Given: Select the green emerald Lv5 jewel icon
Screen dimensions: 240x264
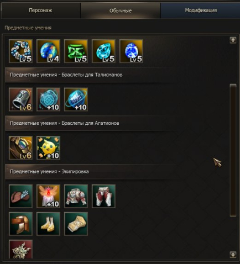Looking at the screenshot, I should pos(76,51).
